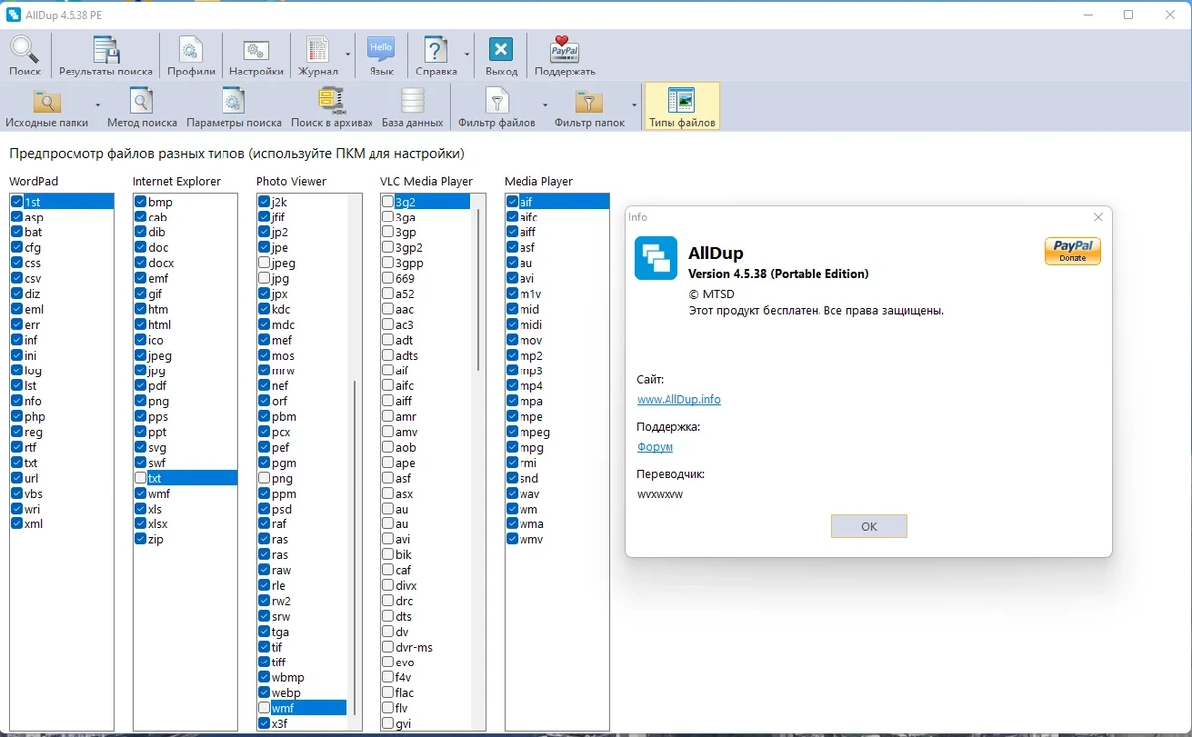
Task: Check the jpeg checkbox in Photo Viewer
Action: (264, 263)
